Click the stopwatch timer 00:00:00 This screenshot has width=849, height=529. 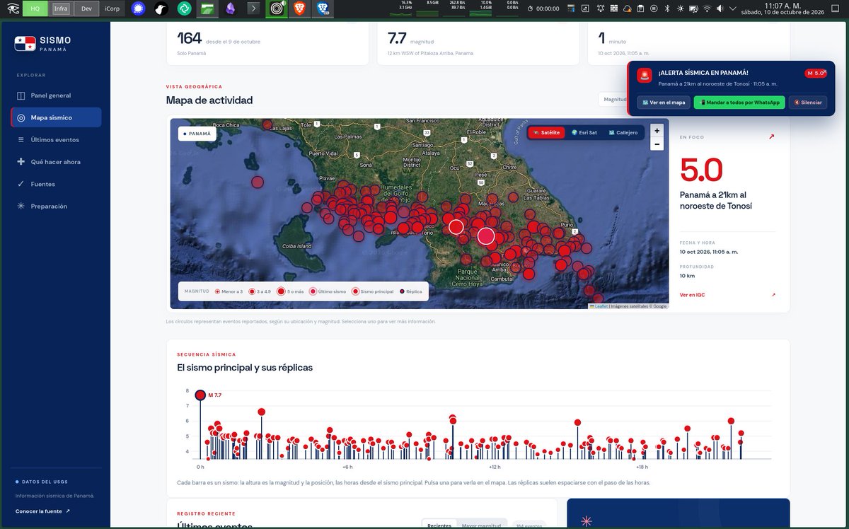coord(543,8)
